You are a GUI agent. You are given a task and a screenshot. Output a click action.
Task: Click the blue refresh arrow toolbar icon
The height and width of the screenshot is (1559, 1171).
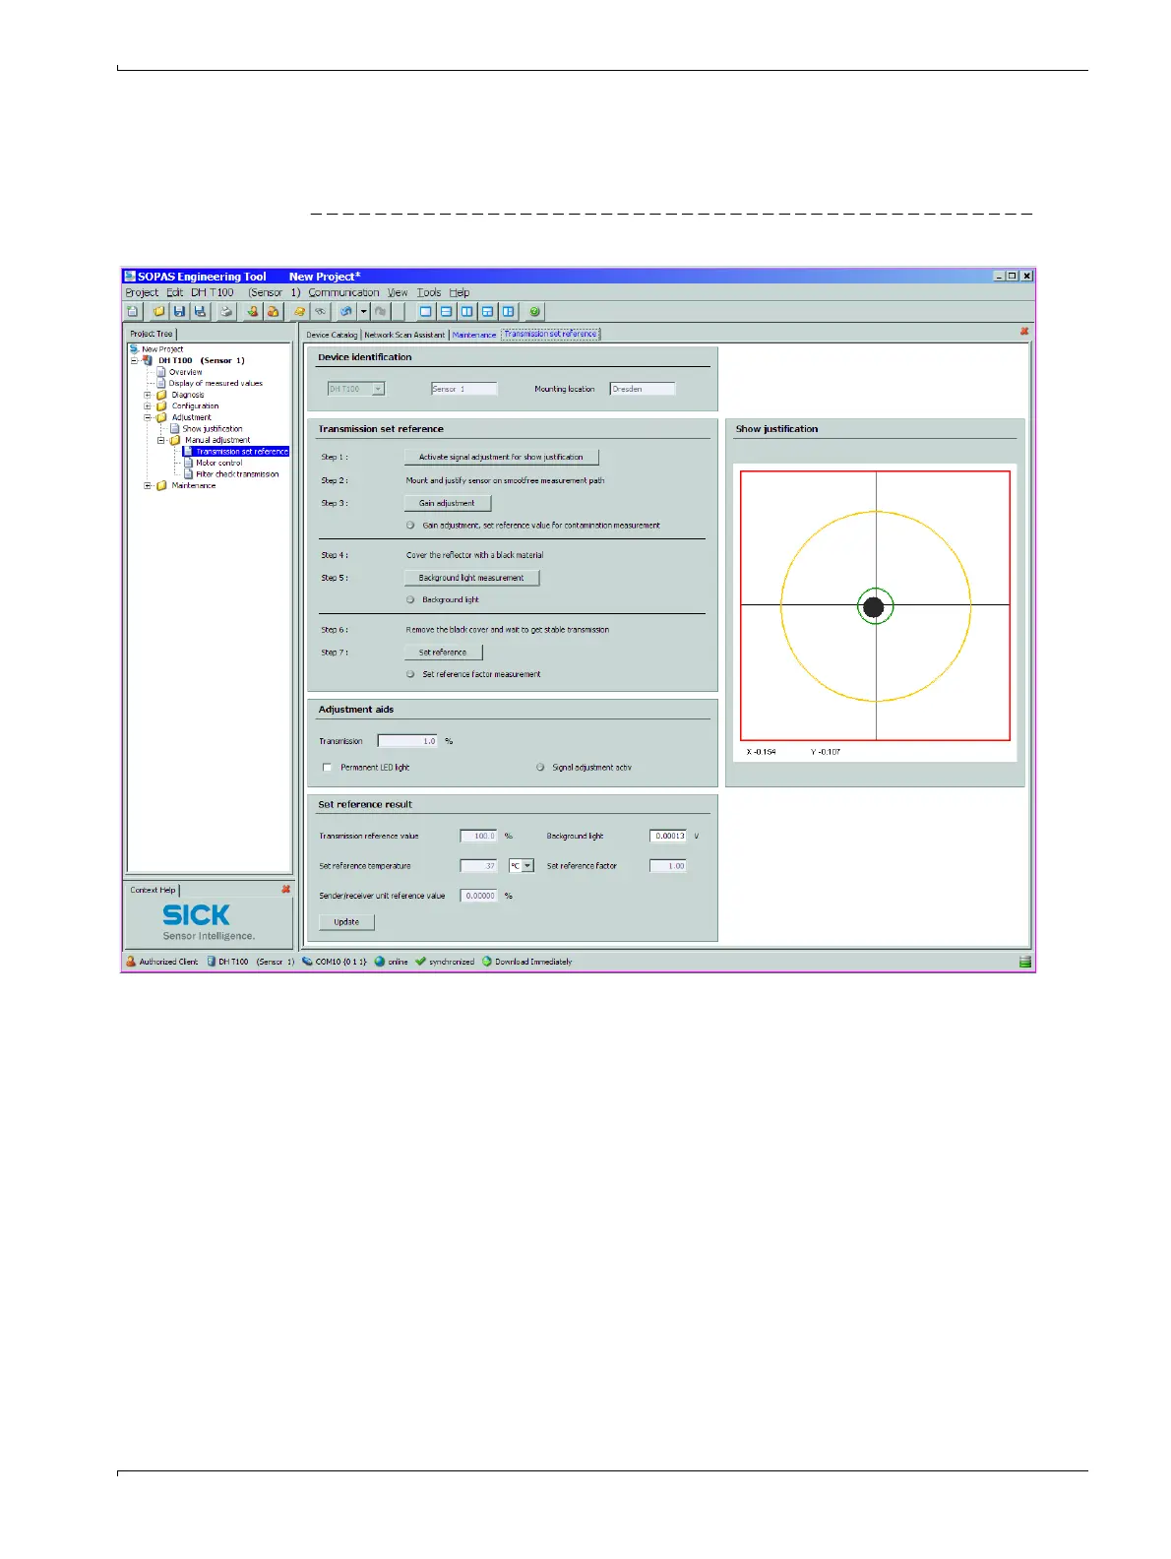pyautogui.click(x=346, y=311)
